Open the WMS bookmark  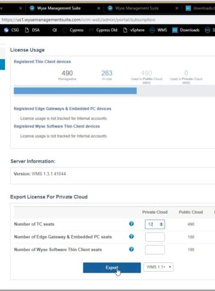tap(159, 30)
